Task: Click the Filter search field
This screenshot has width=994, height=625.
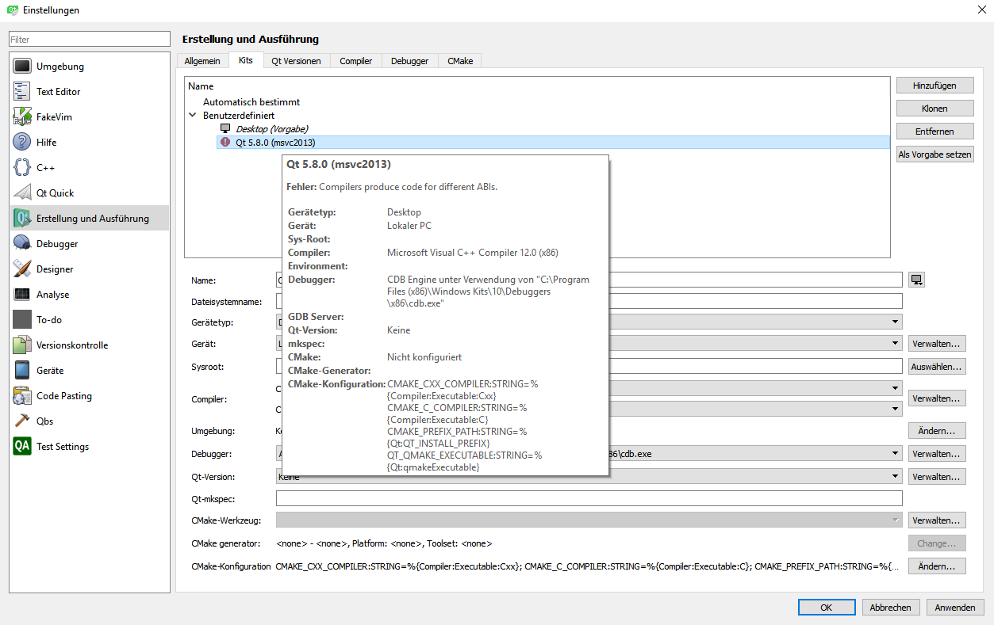Action: coord(90,39)
